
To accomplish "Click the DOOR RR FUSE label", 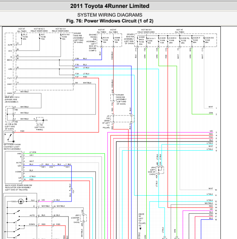I will point(209,40).
